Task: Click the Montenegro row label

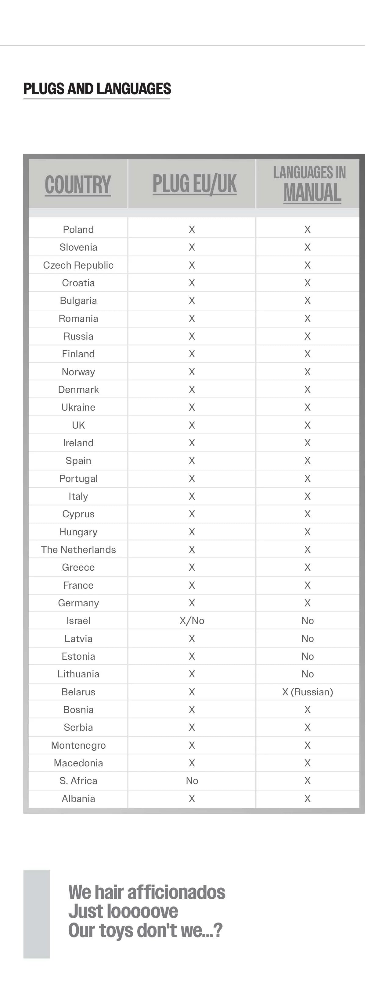Action: [78, 745]
